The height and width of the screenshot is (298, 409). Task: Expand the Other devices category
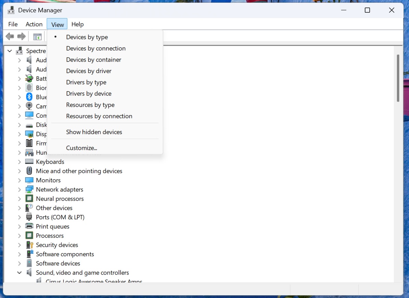pos(20,208)
